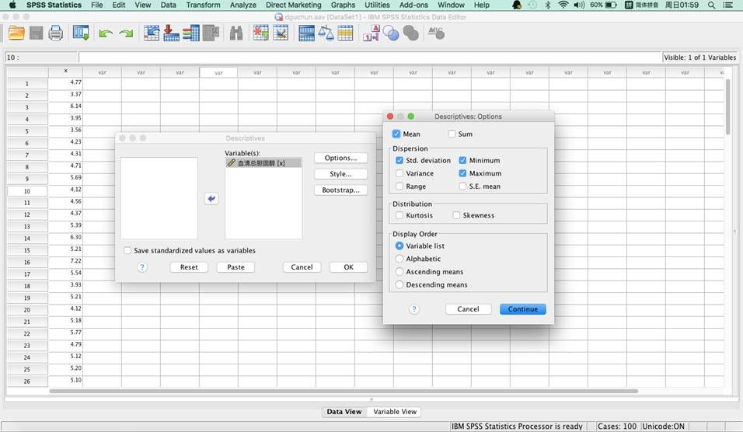
Task: Open the Utilities menu
Action: point(377,5)
